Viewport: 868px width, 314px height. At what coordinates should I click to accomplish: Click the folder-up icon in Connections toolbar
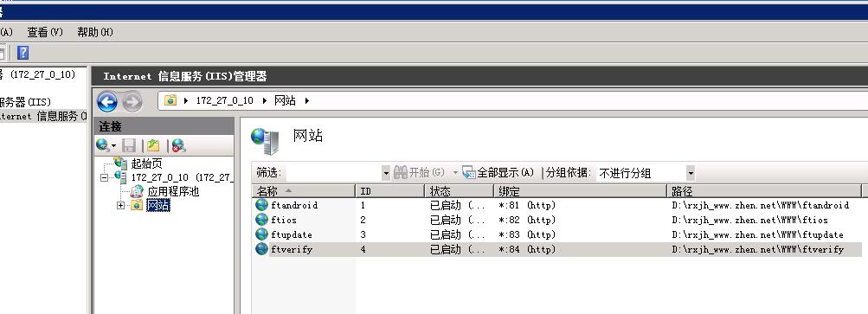(153, 145)
